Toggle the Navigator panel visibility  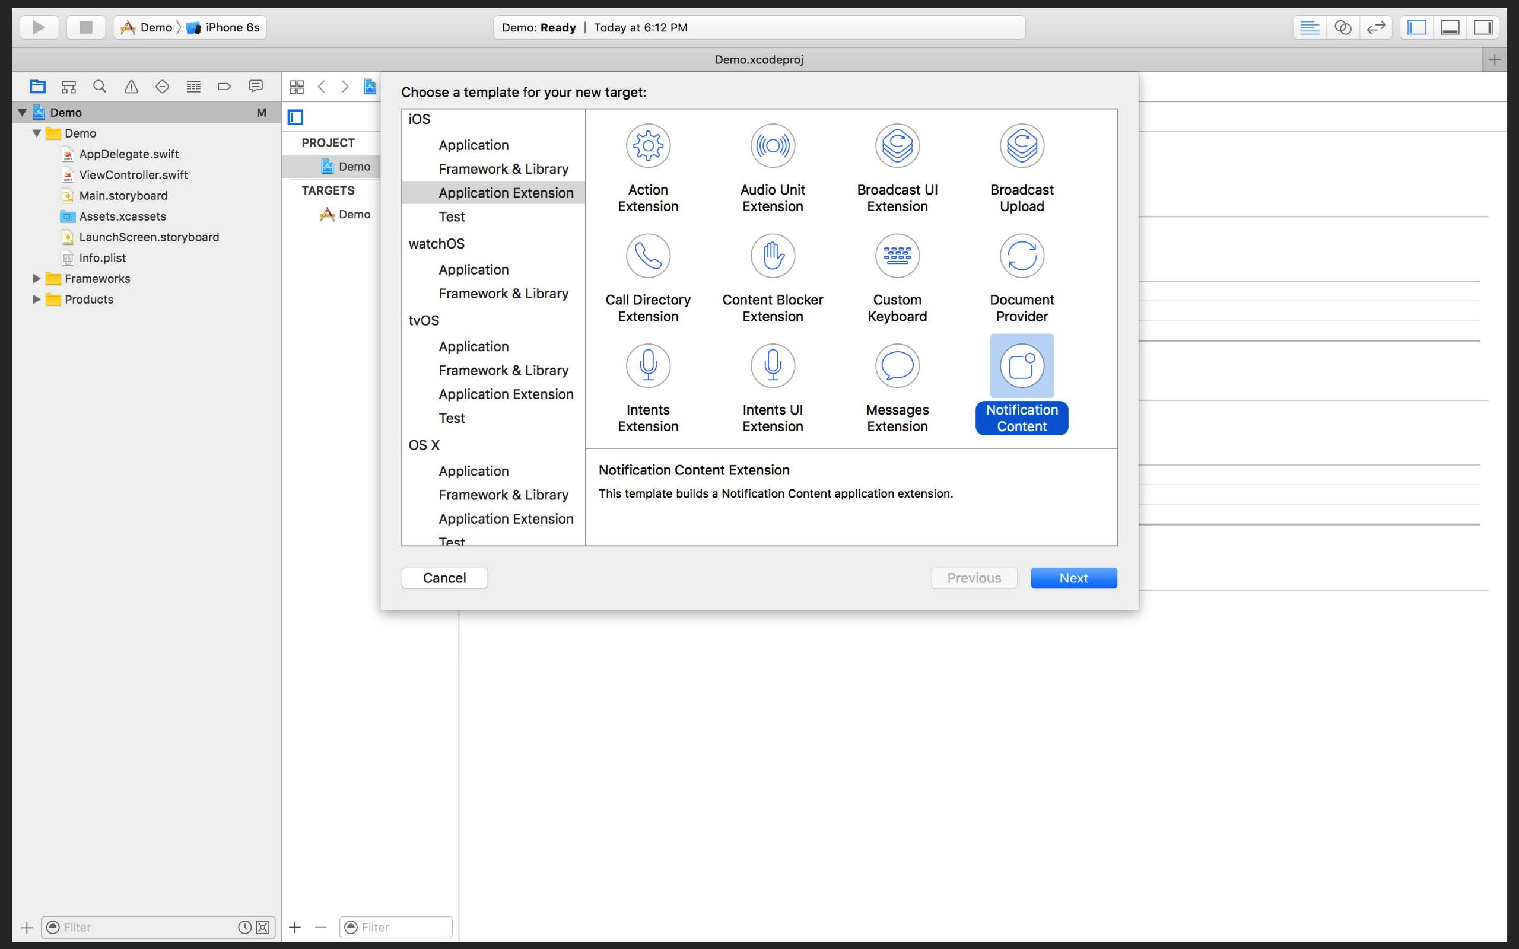point(1417,27)
